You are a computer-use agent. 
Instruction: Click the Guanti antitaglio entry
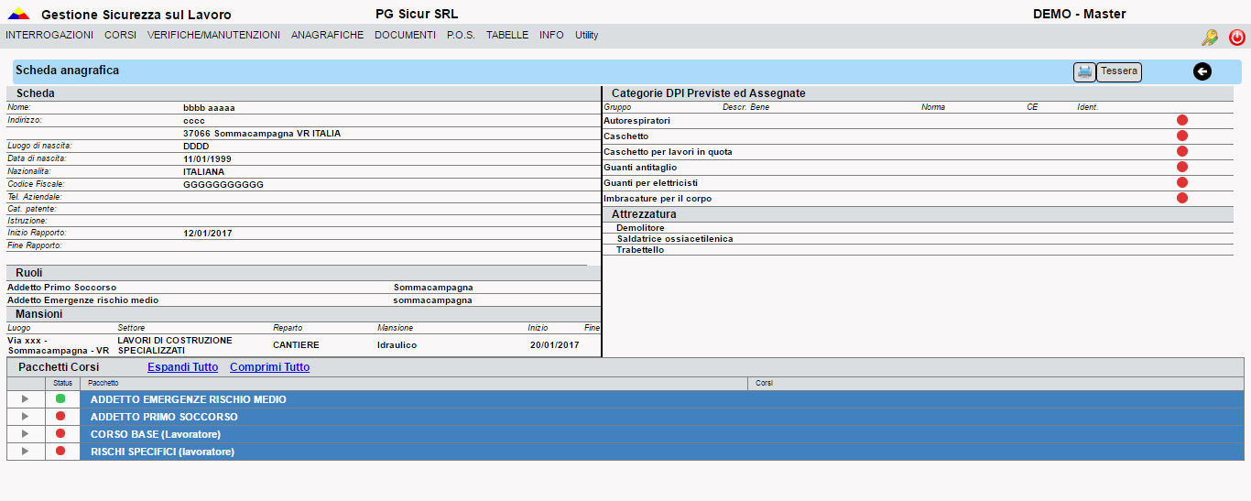click(x=639, y=167)
